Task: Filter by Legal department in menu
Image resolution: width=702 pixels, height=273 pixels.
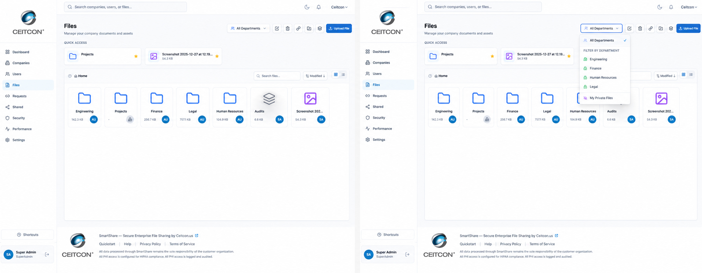Action: pos(605,86)
